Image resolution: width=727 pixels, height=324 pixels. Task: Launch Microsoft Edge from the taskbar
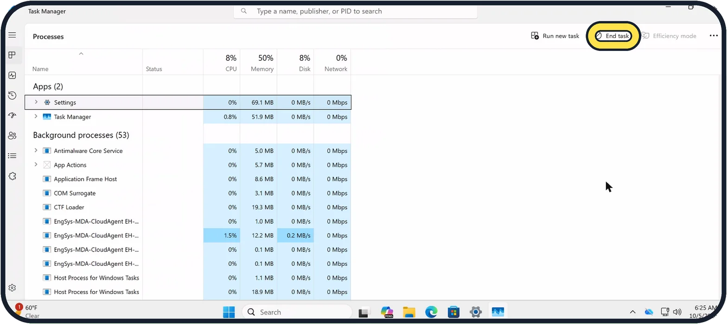click(431, 312)
